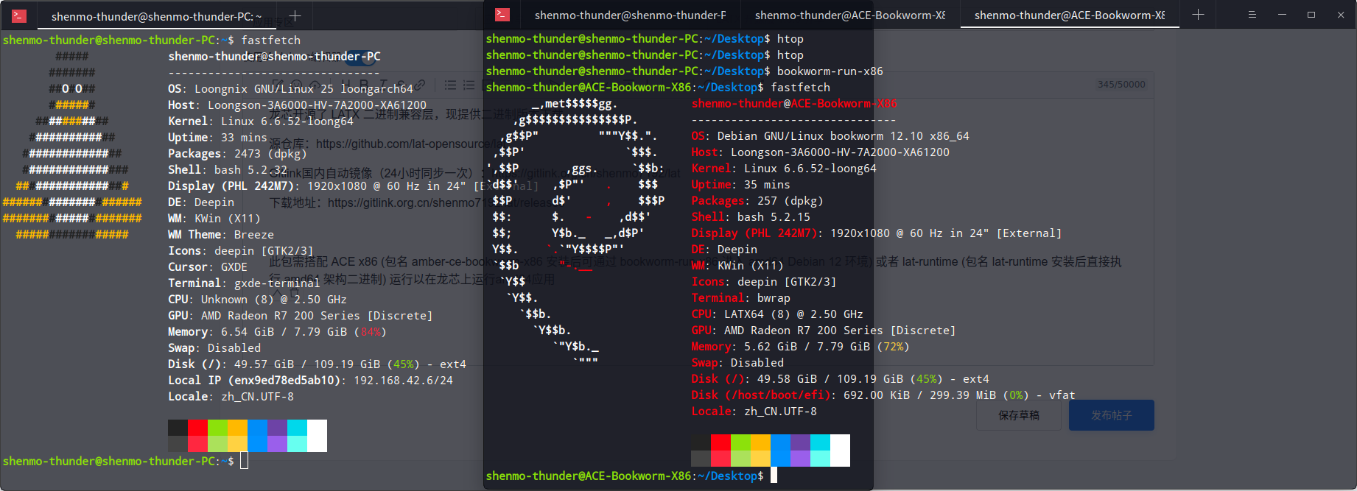Open a new tab in the left terminal
1357x491 pixels.
295,15
